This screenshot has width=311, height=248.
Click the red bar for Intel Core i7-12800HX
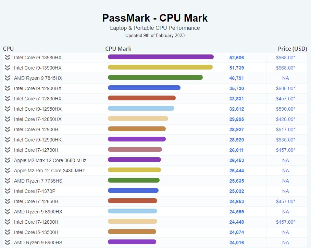click(x=141, y=98)
